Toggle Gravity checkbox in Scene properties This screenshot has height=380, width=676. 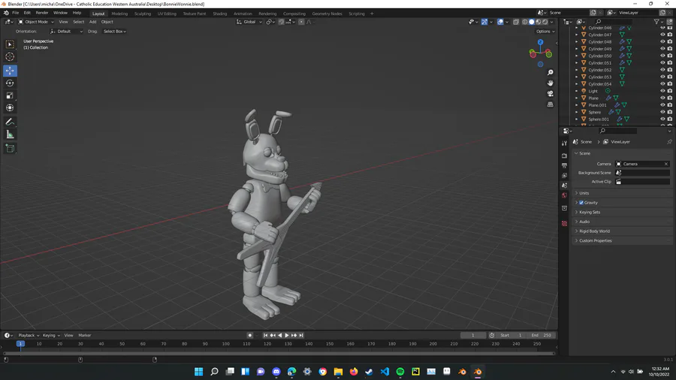coord(581,203)
